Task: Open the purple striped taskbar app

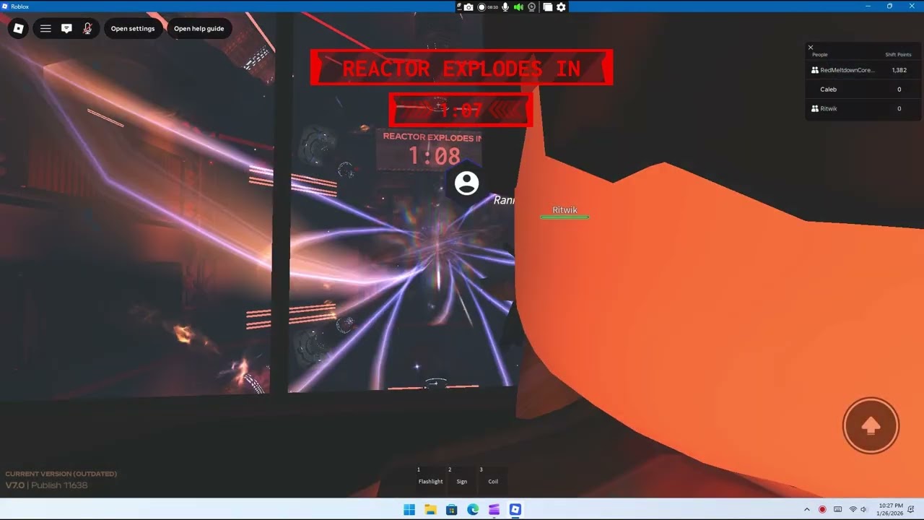Action: [494, 509]
